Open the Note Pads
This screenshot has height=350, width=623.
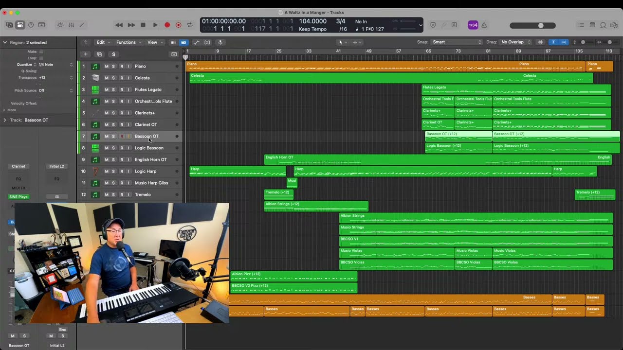pyautogui.click(x=592, y=25)
